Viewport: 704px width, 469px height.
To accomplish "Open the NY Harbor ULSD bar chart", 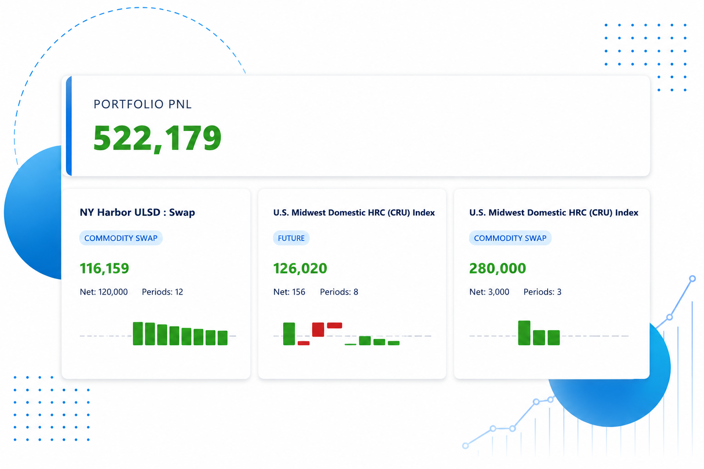I will coord(158,334).
